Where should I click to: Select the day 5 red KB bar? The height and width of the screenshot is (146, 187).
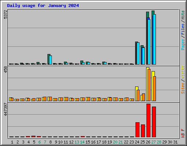point(33,137)
